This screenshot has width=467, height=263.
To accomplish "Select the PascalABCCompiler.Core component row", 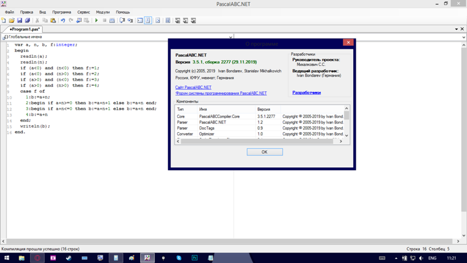I will pyautogui.click(x=259, y=116).
